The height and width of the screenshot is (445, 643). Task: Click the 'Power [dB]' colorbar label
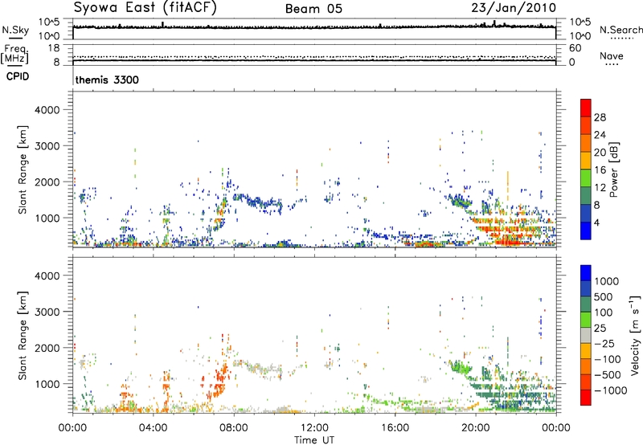[614, 169]
